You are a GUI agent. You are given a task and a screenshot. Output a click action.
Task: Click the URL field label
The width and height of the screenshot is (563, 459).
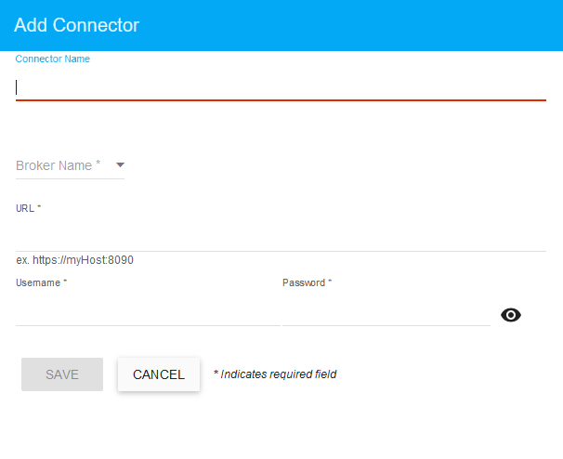click(x=25, y=208)
